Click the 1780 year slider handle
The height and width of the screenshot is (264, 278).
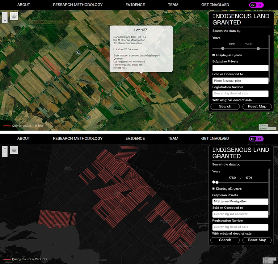pos(213,182)
